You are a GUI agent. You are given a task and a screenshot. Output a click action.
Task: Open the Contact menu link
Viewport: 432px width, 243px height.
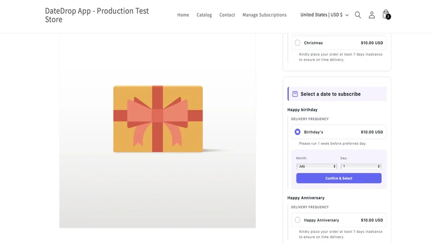[x=227, y=15]
